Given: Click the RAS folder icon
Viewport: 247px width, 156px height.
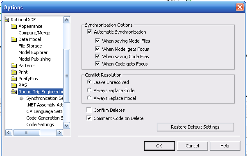Looking at the screenshot, I should (x=14, y=85).
